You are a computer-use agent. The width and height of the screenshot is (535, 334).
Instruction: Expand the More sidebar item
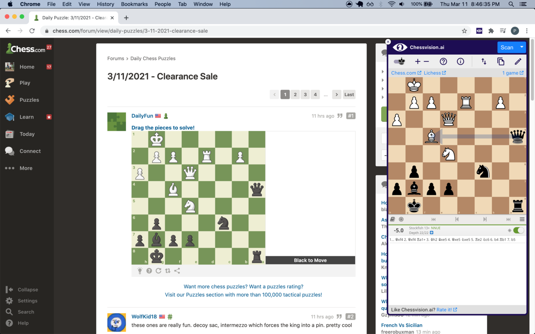26,168
